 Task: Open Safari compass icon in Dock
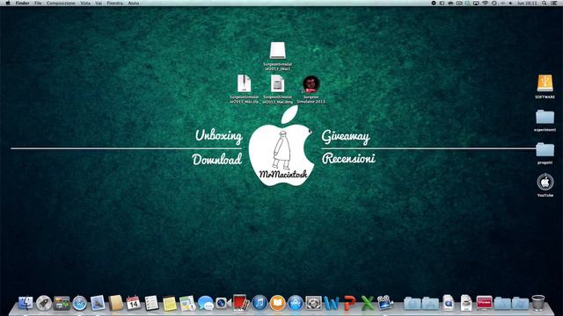pos(80,303)
